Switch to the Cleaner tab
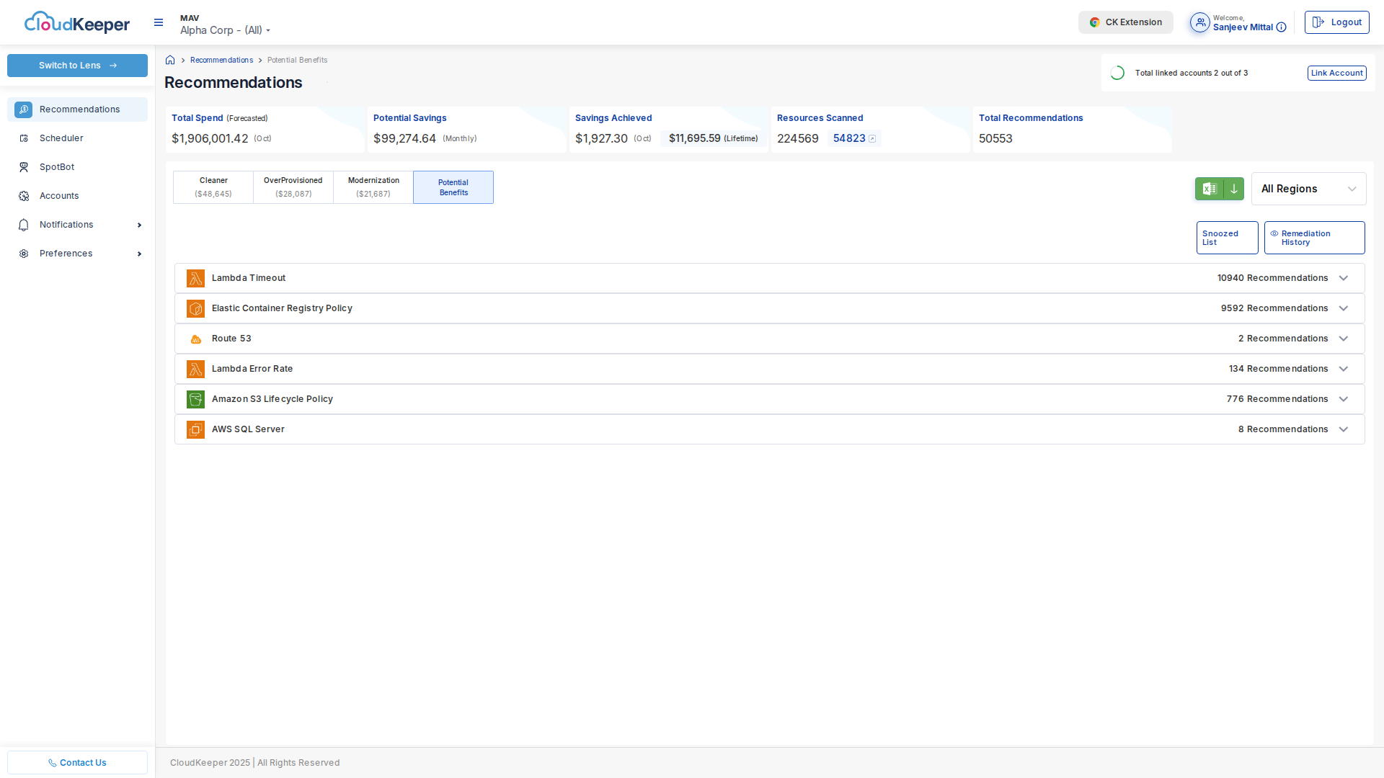The width and height of the screenshot is (1384, 778). click(x=213, y=187)
